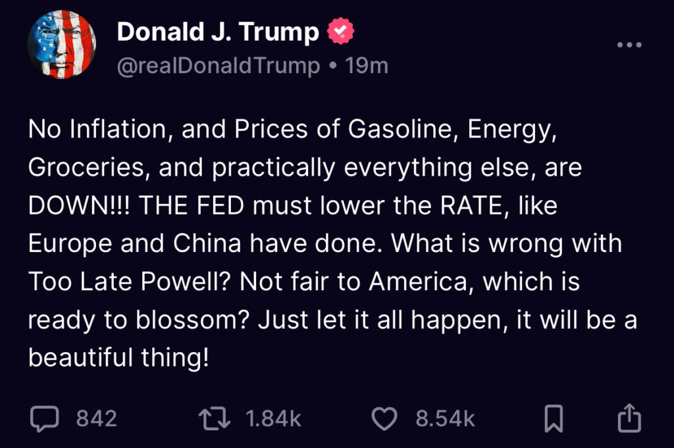Bookmark this post
Viewport: 674px width, 448px height.
pyautogui.click(x=555, y=418)
